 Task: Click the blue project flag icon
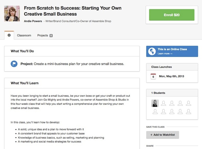[15, 64]
